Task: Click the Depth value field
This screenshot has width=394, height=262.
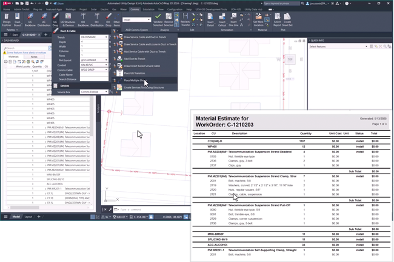Action: pyautogui.click(x=94, y=42)
